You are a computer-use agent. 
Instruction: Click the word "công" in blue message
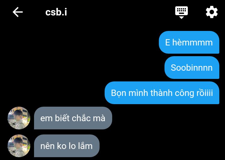184,93
